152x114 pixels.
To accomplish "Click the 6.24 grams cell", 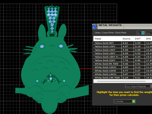I will [x=127, y=78].
